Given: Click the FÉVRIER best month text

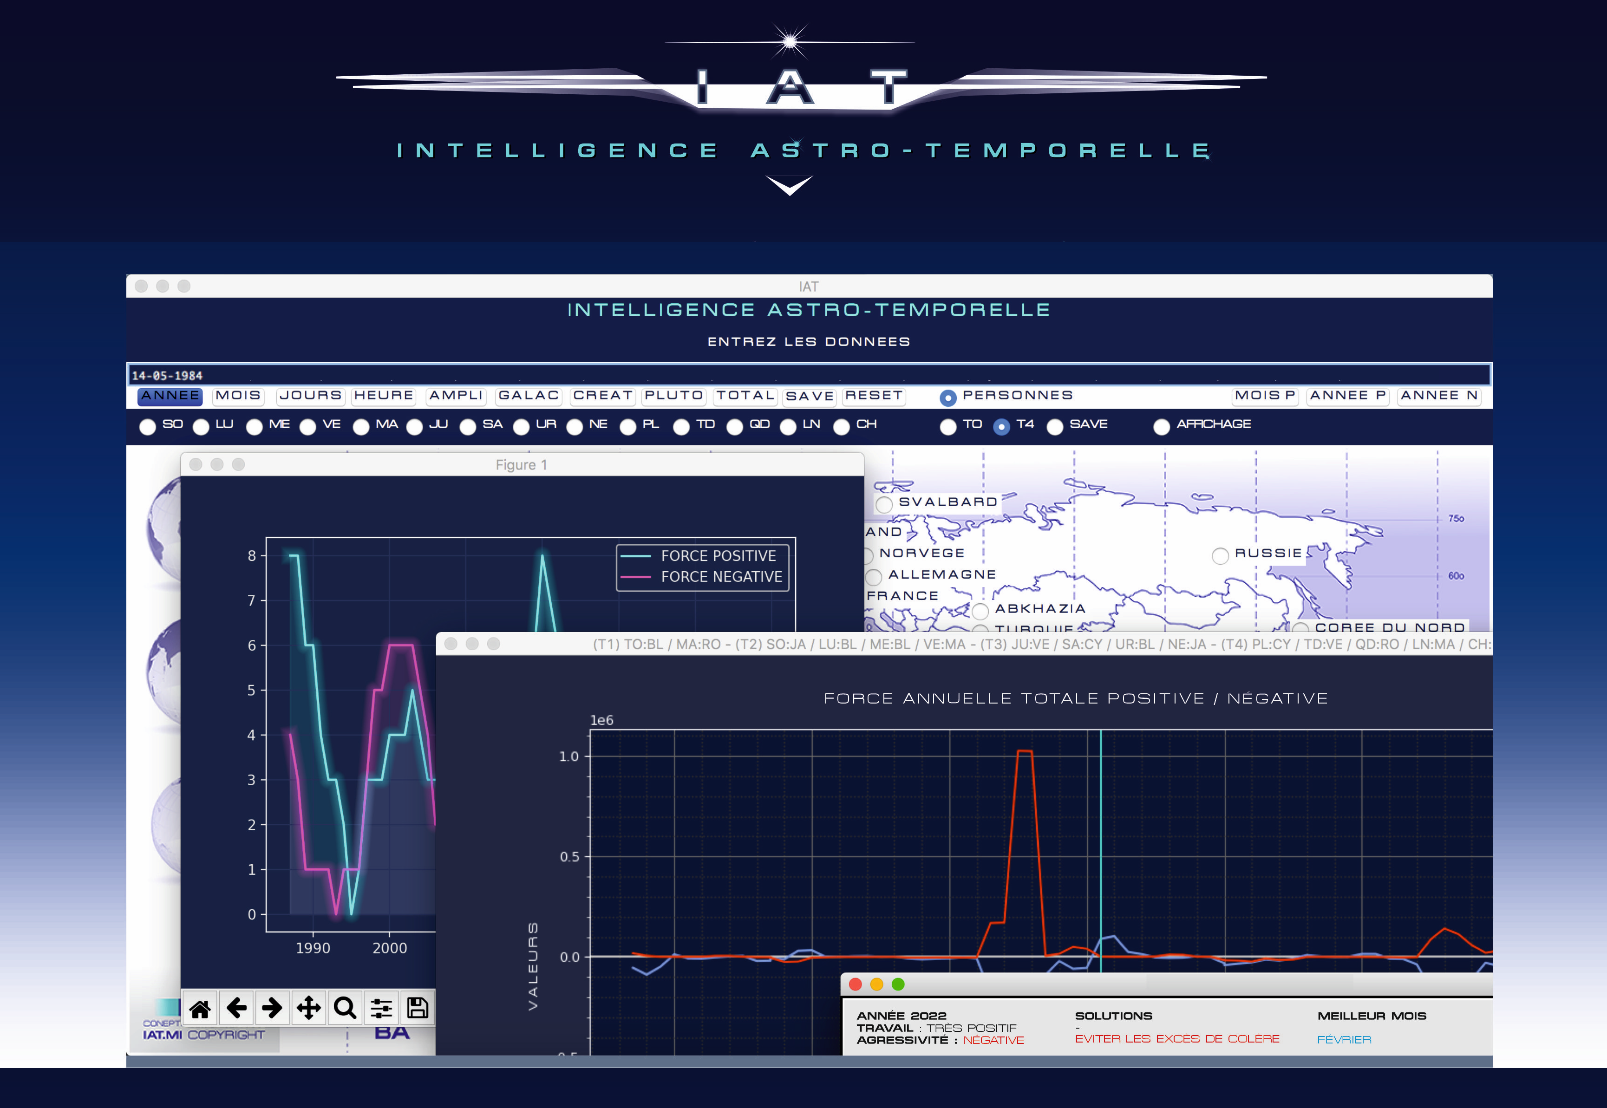Looking at the screenshot, I should tap(1344, 1040).
